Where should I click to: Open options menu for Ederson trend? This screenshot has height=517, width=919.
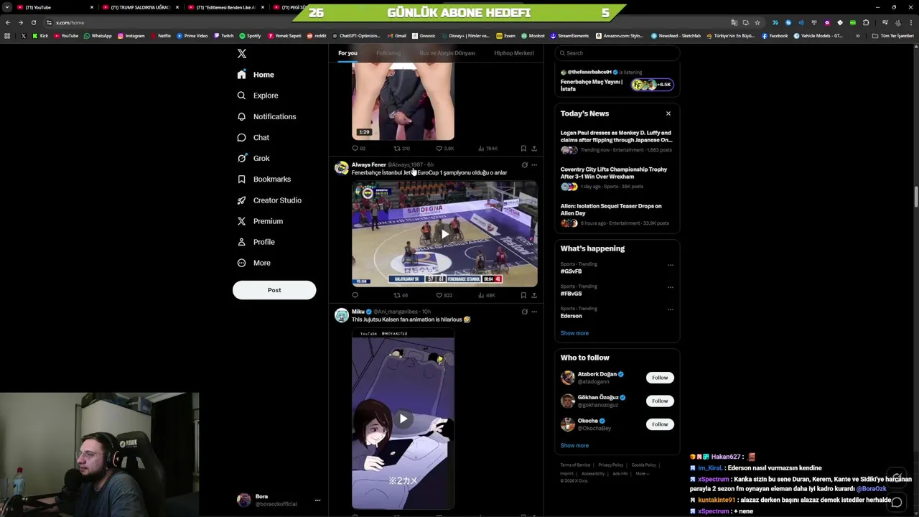coord(671,309)
